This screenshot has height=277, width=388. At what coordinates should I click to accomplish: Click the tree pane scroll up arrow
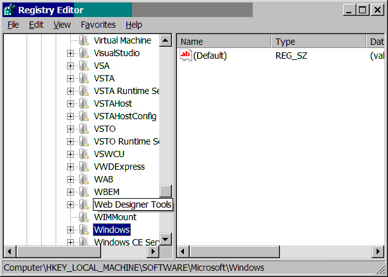pos(166,40)
